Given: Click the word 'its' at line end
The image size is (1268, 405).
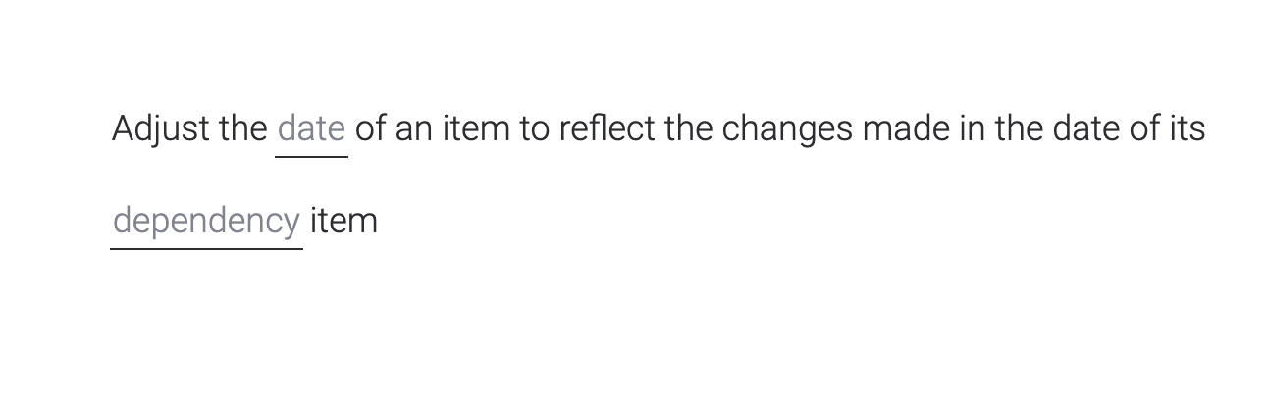Looking at the screenshot, I should point(1187,128).
